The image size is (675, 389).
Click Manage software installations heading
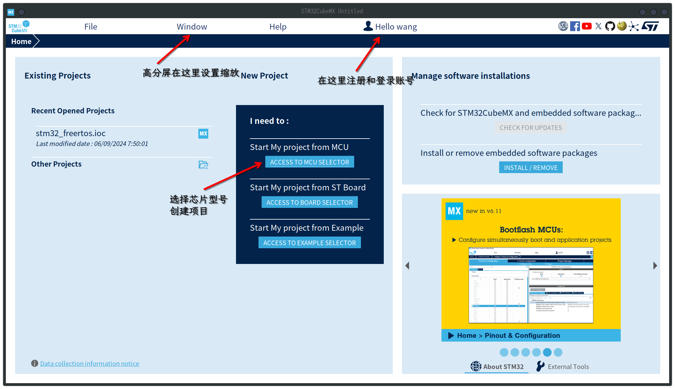[470, 76]
